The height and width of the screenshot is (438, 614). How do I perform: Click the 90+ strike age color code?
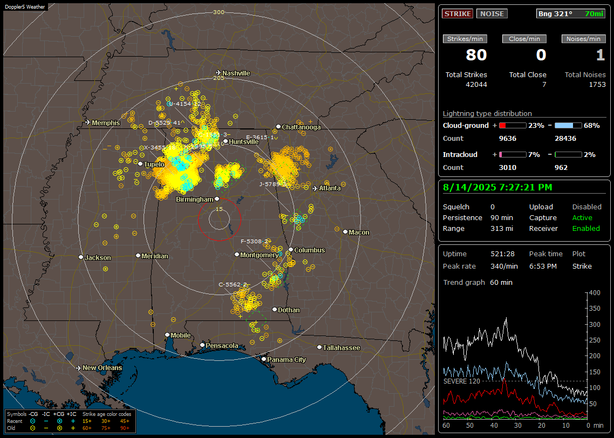[125, 428]
